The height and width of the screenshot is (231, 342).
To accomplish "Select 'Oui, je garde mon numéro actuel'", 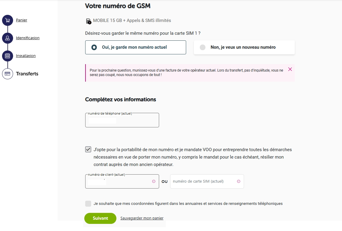I will click(x=135, y=47).
